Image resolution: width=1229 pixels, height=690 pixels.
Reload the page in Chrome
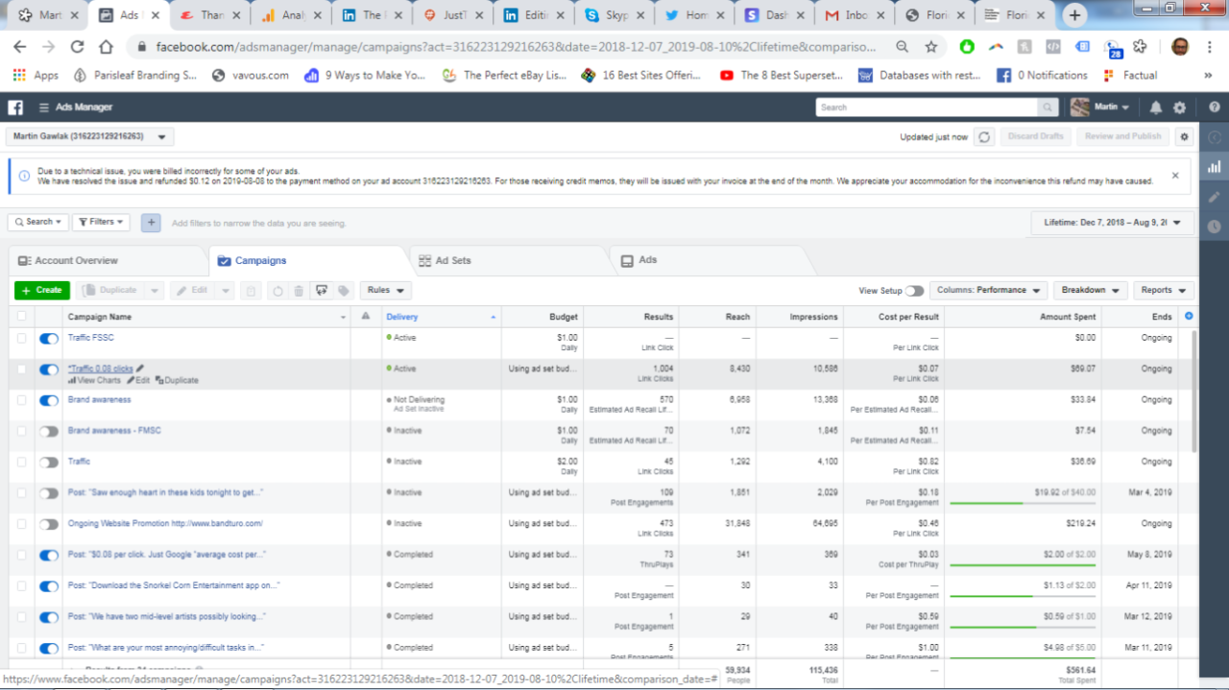point(78,46)
